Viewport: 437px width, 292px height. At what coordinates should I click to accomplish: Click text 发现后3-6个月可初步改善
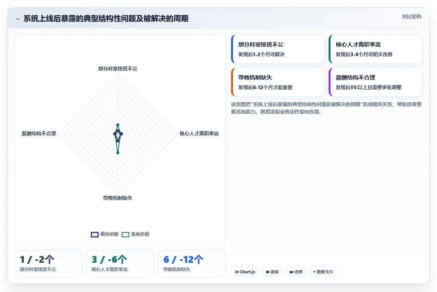pyautogui.click(x=364, y=54)
